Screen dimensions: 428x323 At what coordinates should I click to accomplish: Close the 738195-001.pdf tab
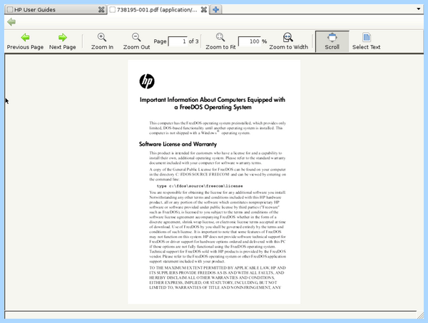203,9
